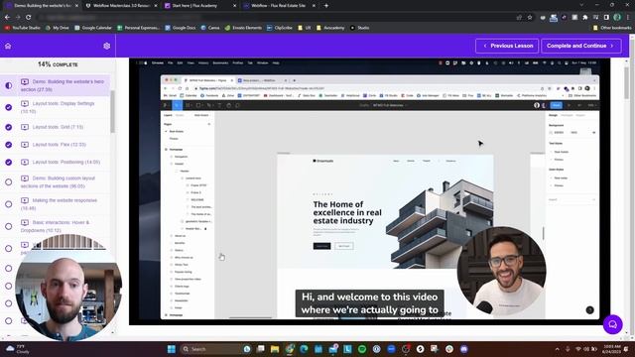635x357 pixels.
Task: Click the weather widget on the taskbar
Action: point(18,349)
